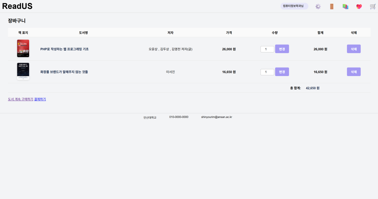Viewport: 378px width, 199px height.
Task: Click the 합계 column header
Action: tap(320, 32)
